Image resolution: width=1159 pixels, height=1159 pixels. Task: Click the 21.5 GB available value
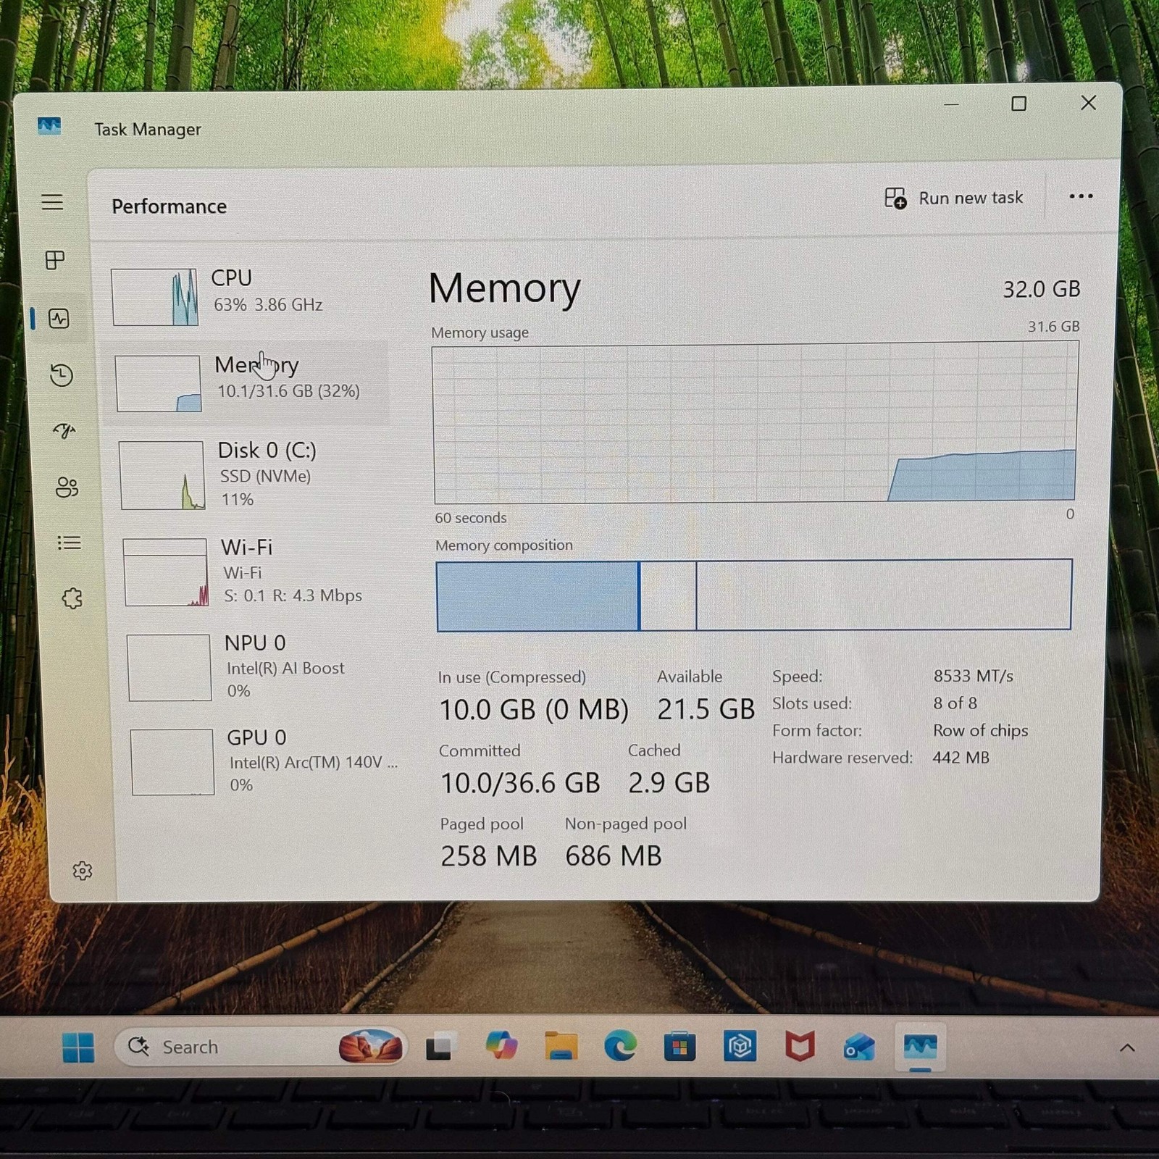pyautogui.click(x=706, y=708)
